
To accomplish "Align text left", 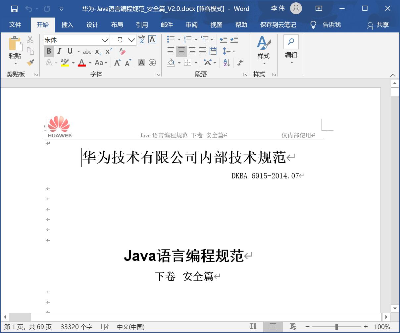I will (171, 51).
